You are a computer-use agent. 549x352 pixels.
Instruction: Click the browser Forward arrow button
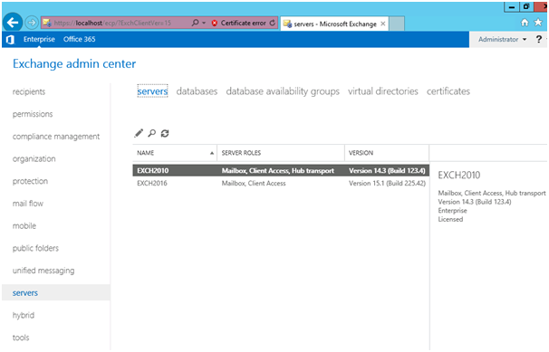[32, 23]
